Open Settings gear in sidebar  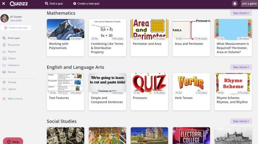pos(4,82)
